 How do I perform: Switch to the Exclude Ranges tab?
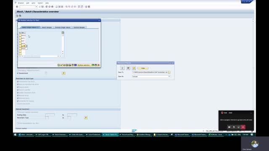point(79,27)
